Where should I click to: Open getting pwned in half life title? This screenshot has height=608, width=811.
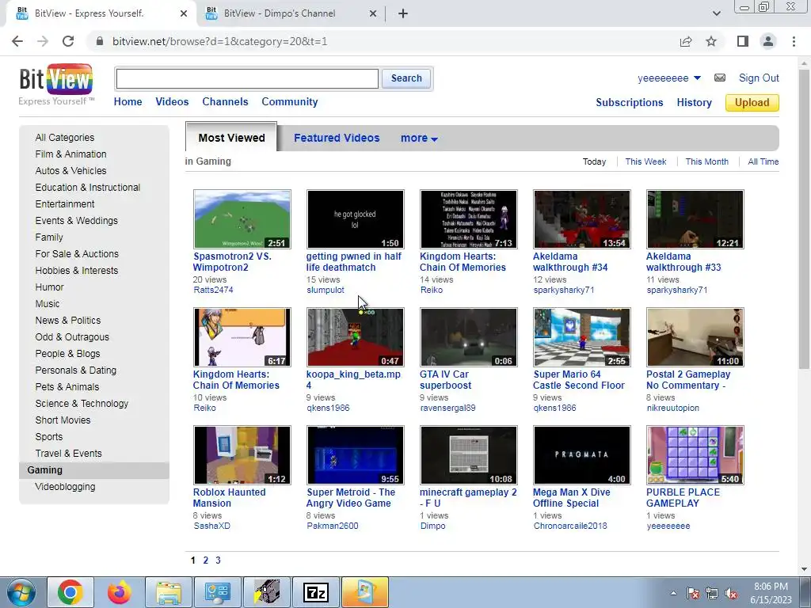coord(354,261)
